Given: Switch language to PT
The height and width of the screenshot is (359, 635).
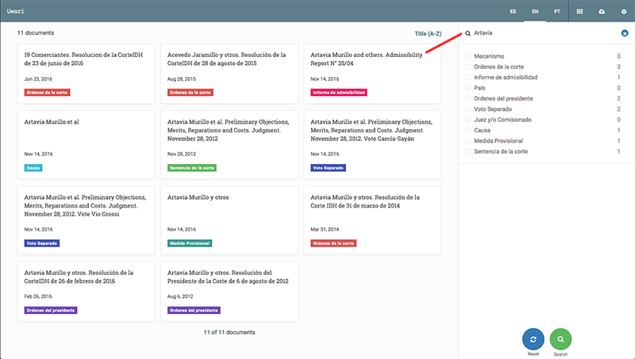Looking at the screenshot, I should pyautogui.click(x=558, y=12).
